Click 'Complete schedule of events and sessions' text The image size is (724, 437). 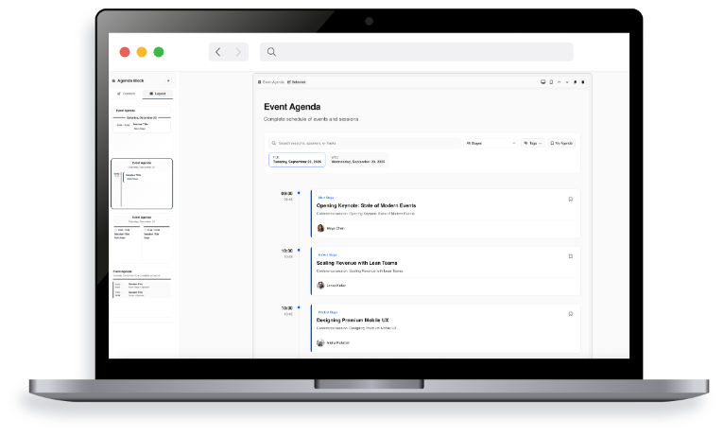click(311, 119)
